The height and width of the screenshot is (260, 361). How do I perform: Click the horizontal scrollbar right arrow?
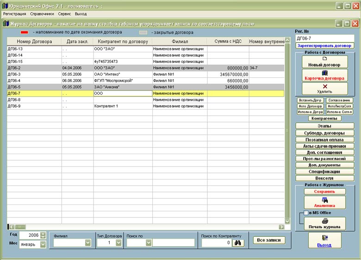(281, 227)
